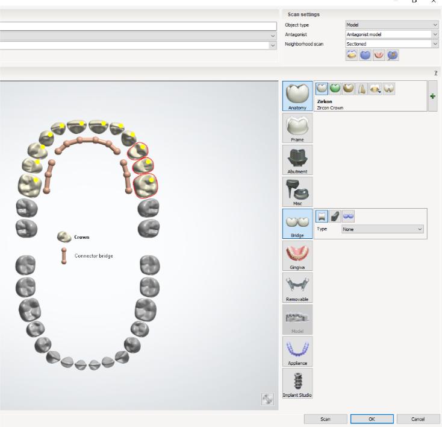Open the Abutment category
Image resolution: width=442 pixels, height=427 pixels.
pos(297,160)
